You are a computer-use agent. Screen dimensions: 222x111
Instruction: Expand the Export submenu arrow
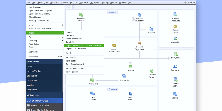pos(62,37)
